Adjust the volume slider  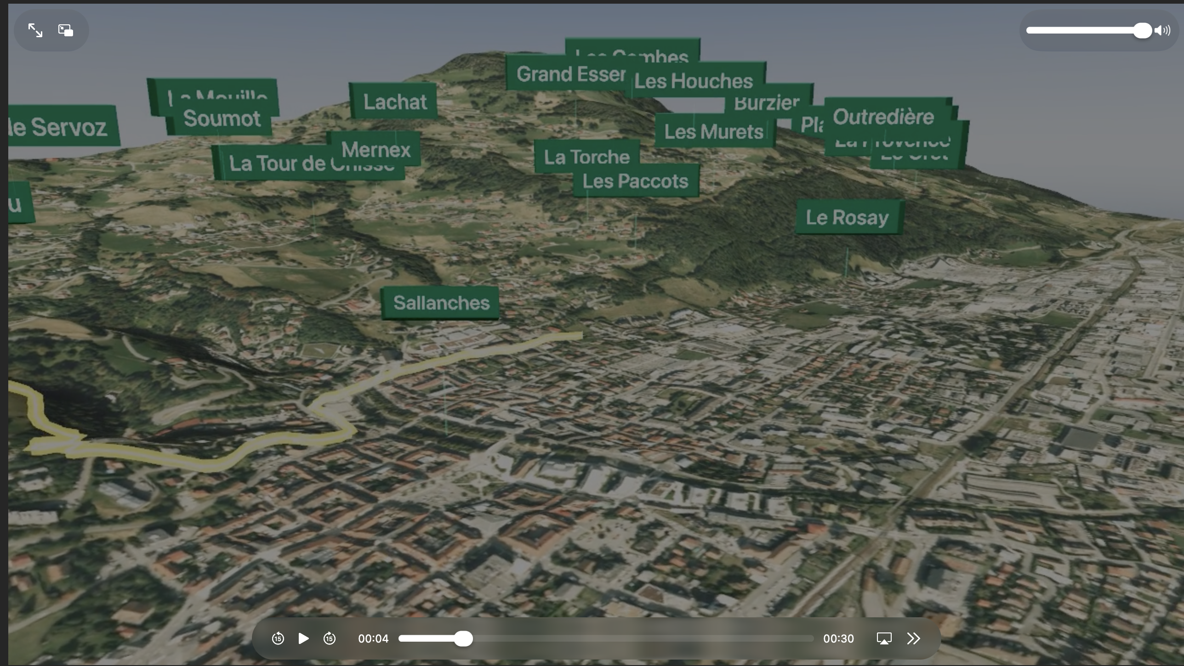coord(1089,30)
